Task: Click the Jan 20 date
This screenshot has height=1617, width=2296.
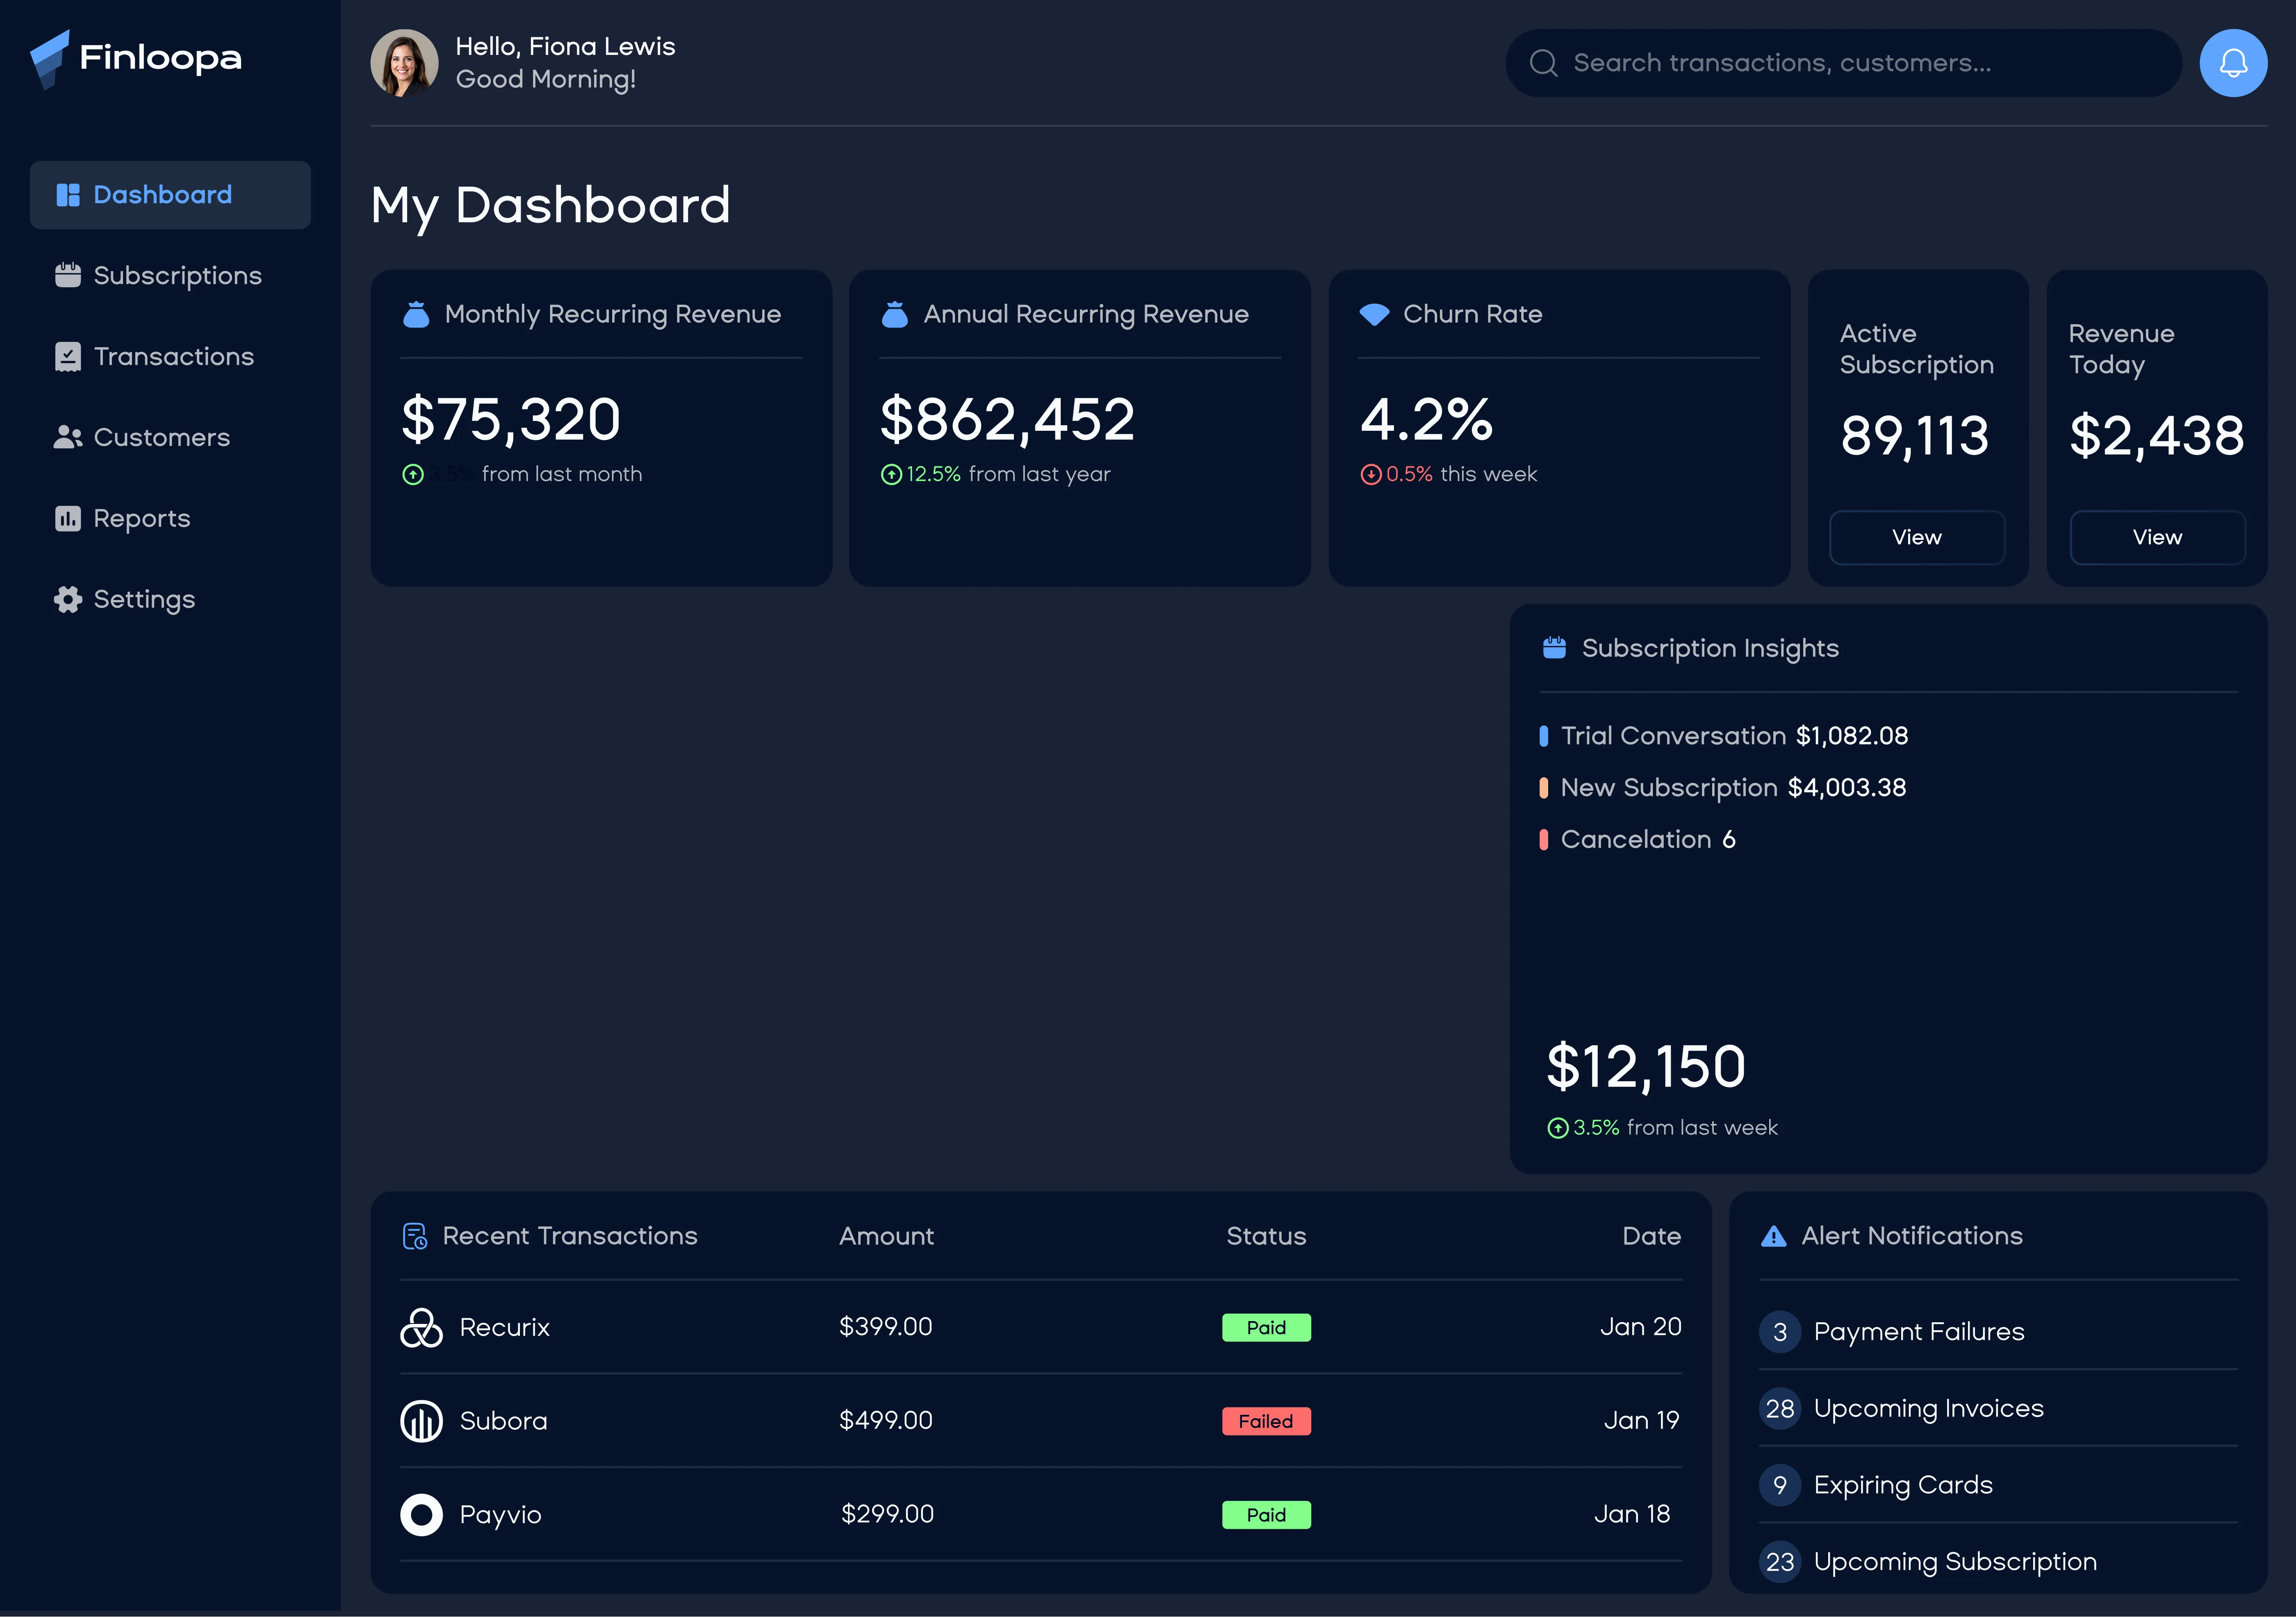Action: pos(1641,1327)
